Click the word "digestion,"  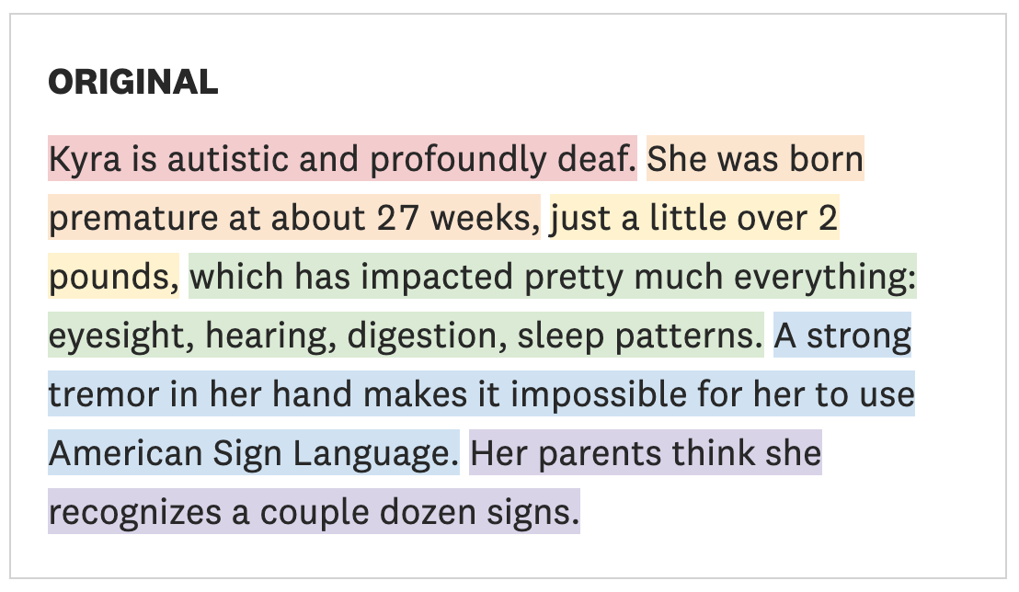[x=427, y=336]
